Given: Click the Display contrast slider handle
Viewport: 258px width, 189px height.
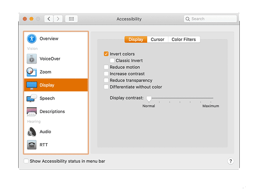Looking at the screenshot, I should [149, 98].
